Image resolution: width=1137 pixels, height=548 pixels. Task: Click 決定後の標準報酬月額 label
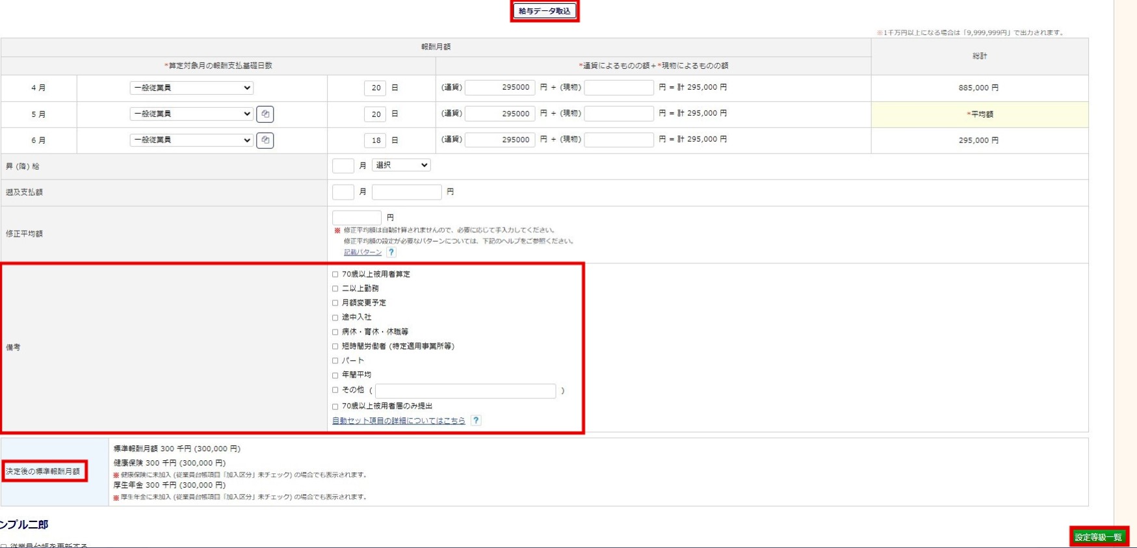point(43,471)
